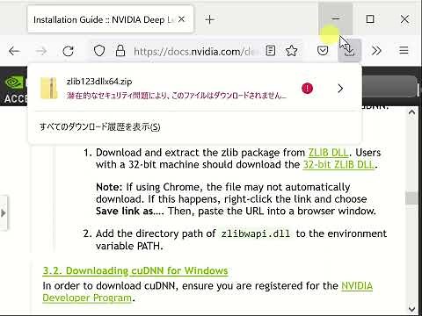Open Firefox hamburger menu

404,51
